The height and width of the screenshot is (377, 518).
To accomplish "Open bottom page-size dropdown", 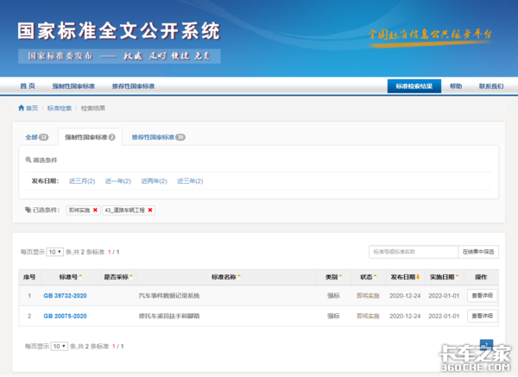I will 59,346.
